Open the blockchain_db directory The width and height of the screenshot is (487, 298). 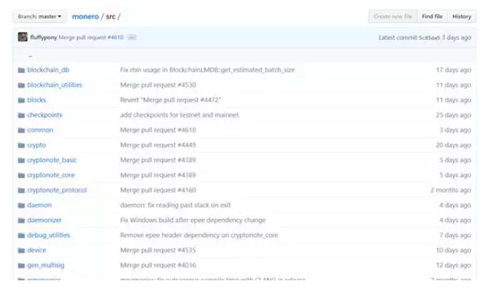coord(48,70)
